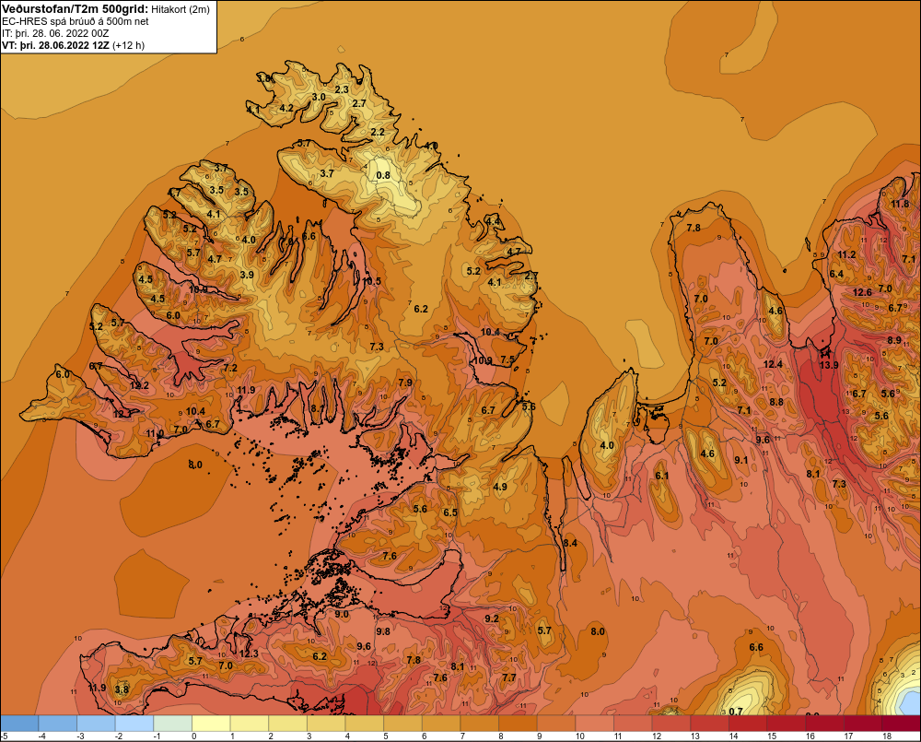Screen dimensions: 921x742
Task: Click the temperature value "10.5"
Action: (371, 281)
